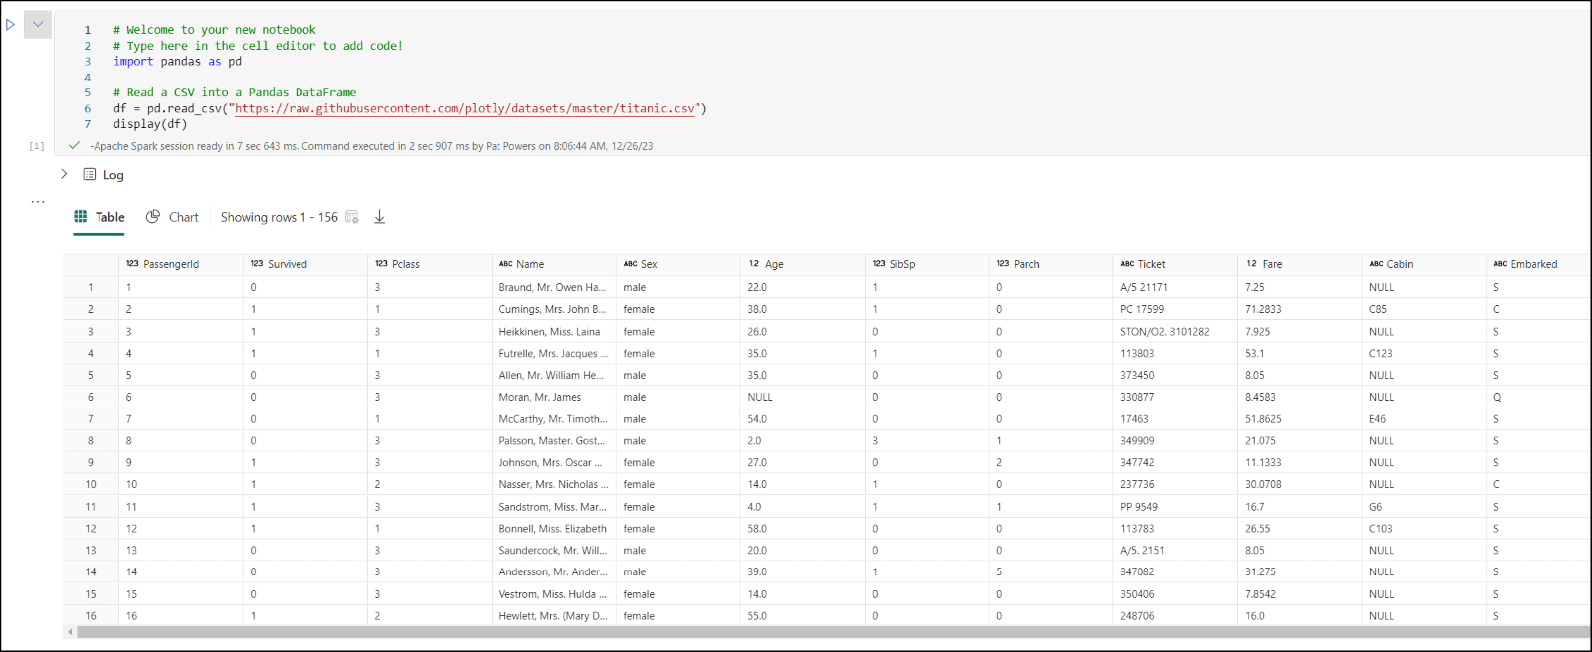The height and width of the screenshot is (652, 1592).
Task: Select the cell with ticket STON/O2. 3101282
Action: tap(1164, 332)
